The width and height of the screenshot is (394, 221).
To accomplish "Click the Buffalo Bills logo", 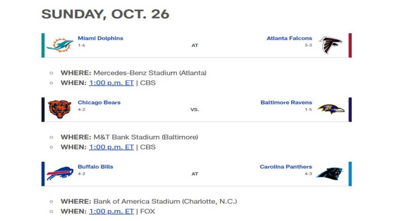I will [x=60, y=173].
